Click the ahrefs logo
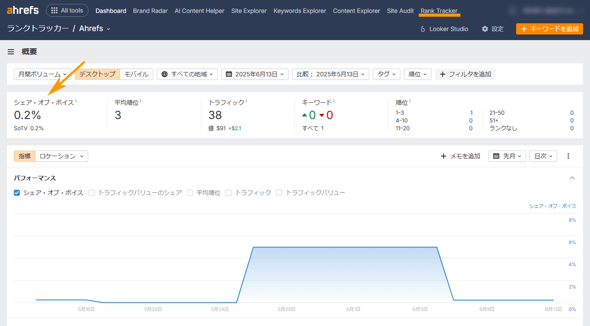The width and height of the screenshot is (590, 326). click(22, 10)
